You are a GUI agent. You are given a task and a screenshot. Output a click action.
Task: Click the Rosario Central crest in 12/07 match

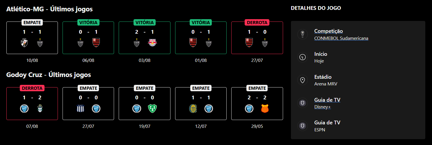point(193,109)
